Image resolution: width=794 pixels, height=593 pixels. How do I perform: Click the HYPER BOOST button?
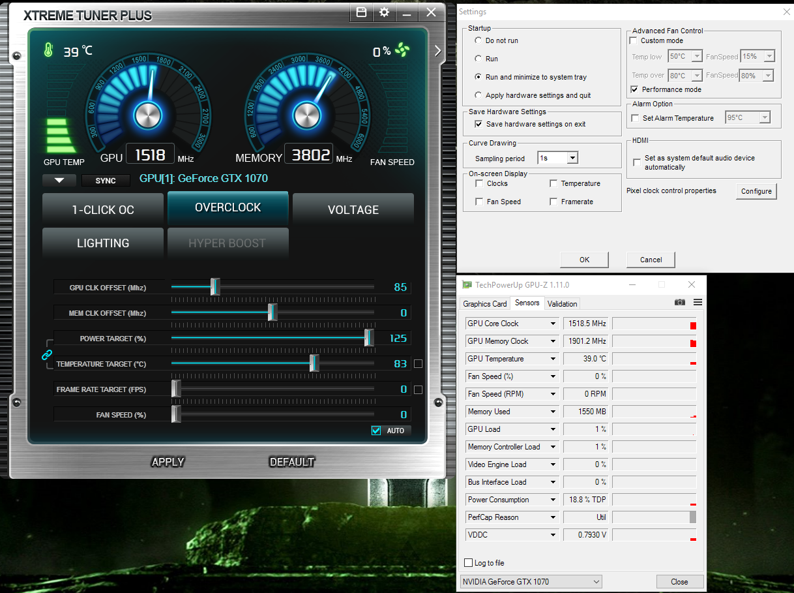228,243
